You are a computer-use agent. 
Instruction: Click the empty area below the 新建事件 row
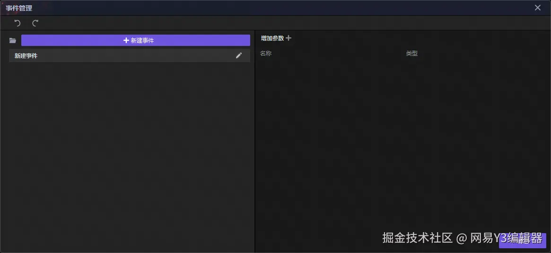[129, 155]
